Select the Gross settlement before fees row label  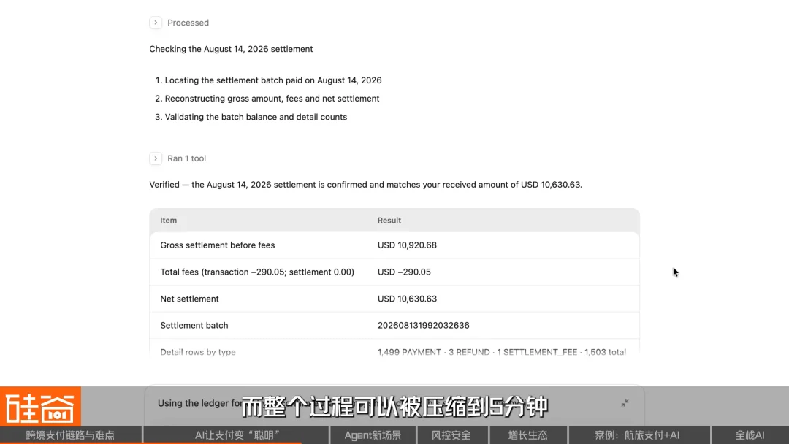pos(218,245)
